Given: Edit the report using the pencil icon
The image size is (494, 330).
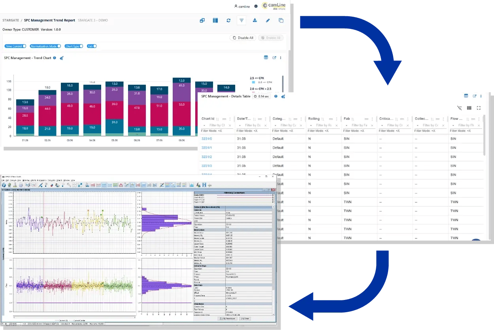Looking at the screenshot, I should (268, 20).
